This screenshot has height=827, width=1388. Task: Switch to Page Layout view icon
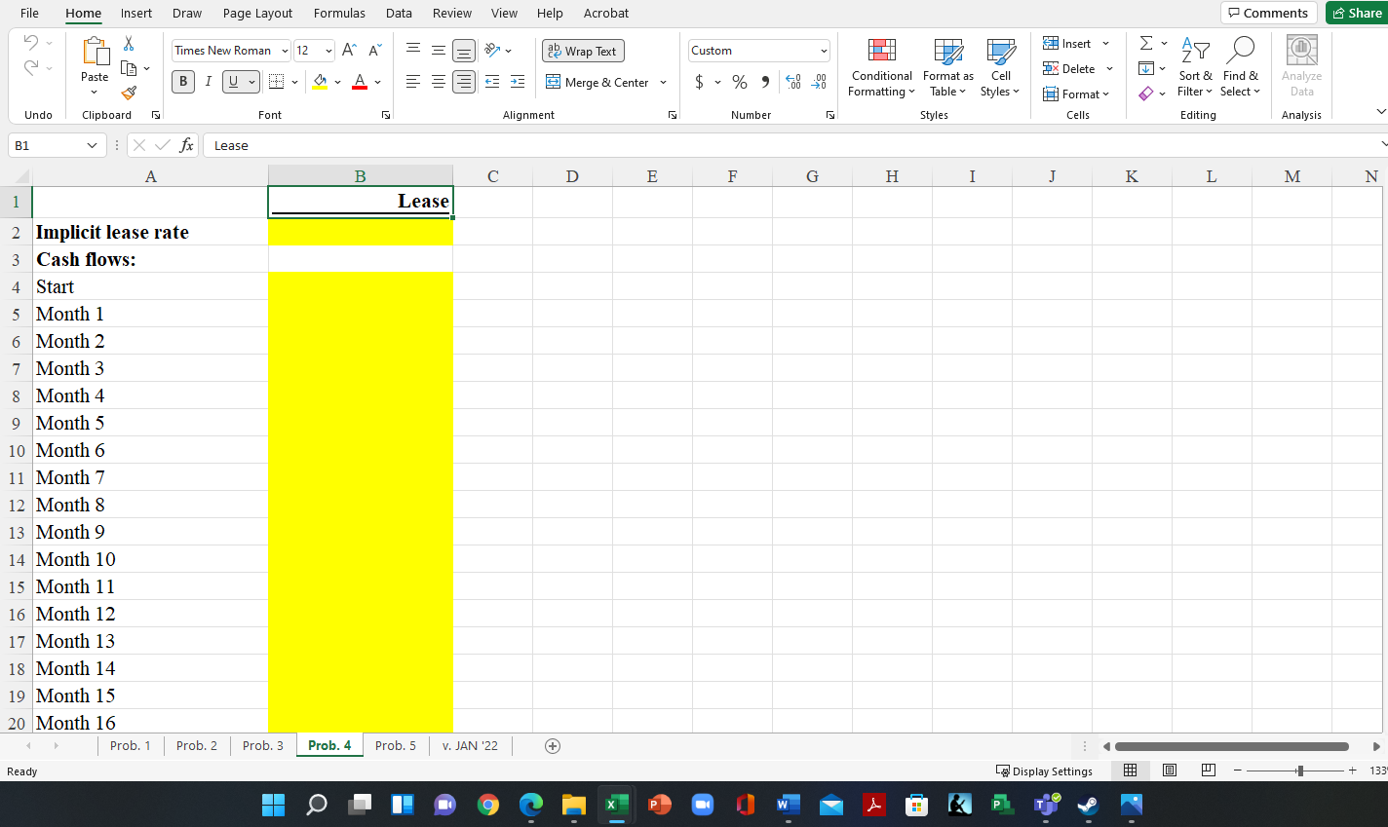tap(1170, 771)
